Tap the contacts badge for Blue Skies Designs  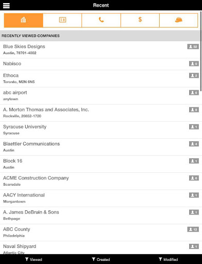click(193, 46)
